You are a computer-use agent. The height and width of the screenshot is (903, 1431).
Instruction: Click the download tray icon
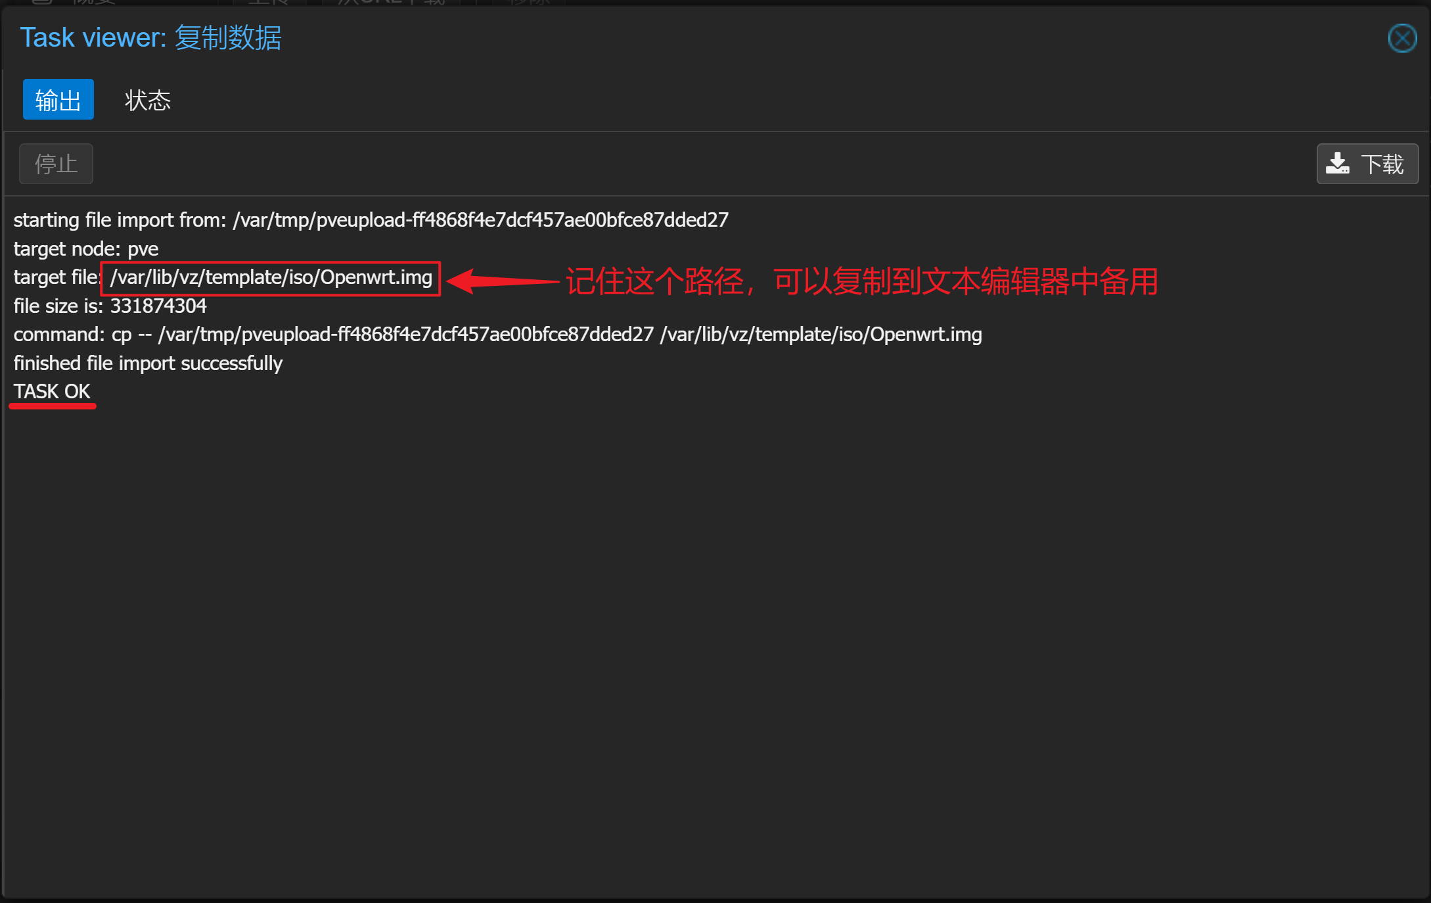(x=1337, y=164)
